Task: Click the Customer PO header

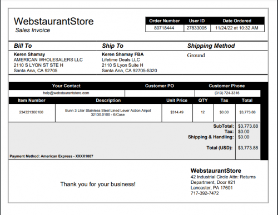Action: tap(160, 86)
